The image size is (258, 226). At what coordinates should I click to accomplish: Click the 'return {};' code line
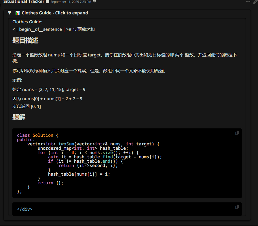pyautogui.click(x=50, y=183)
